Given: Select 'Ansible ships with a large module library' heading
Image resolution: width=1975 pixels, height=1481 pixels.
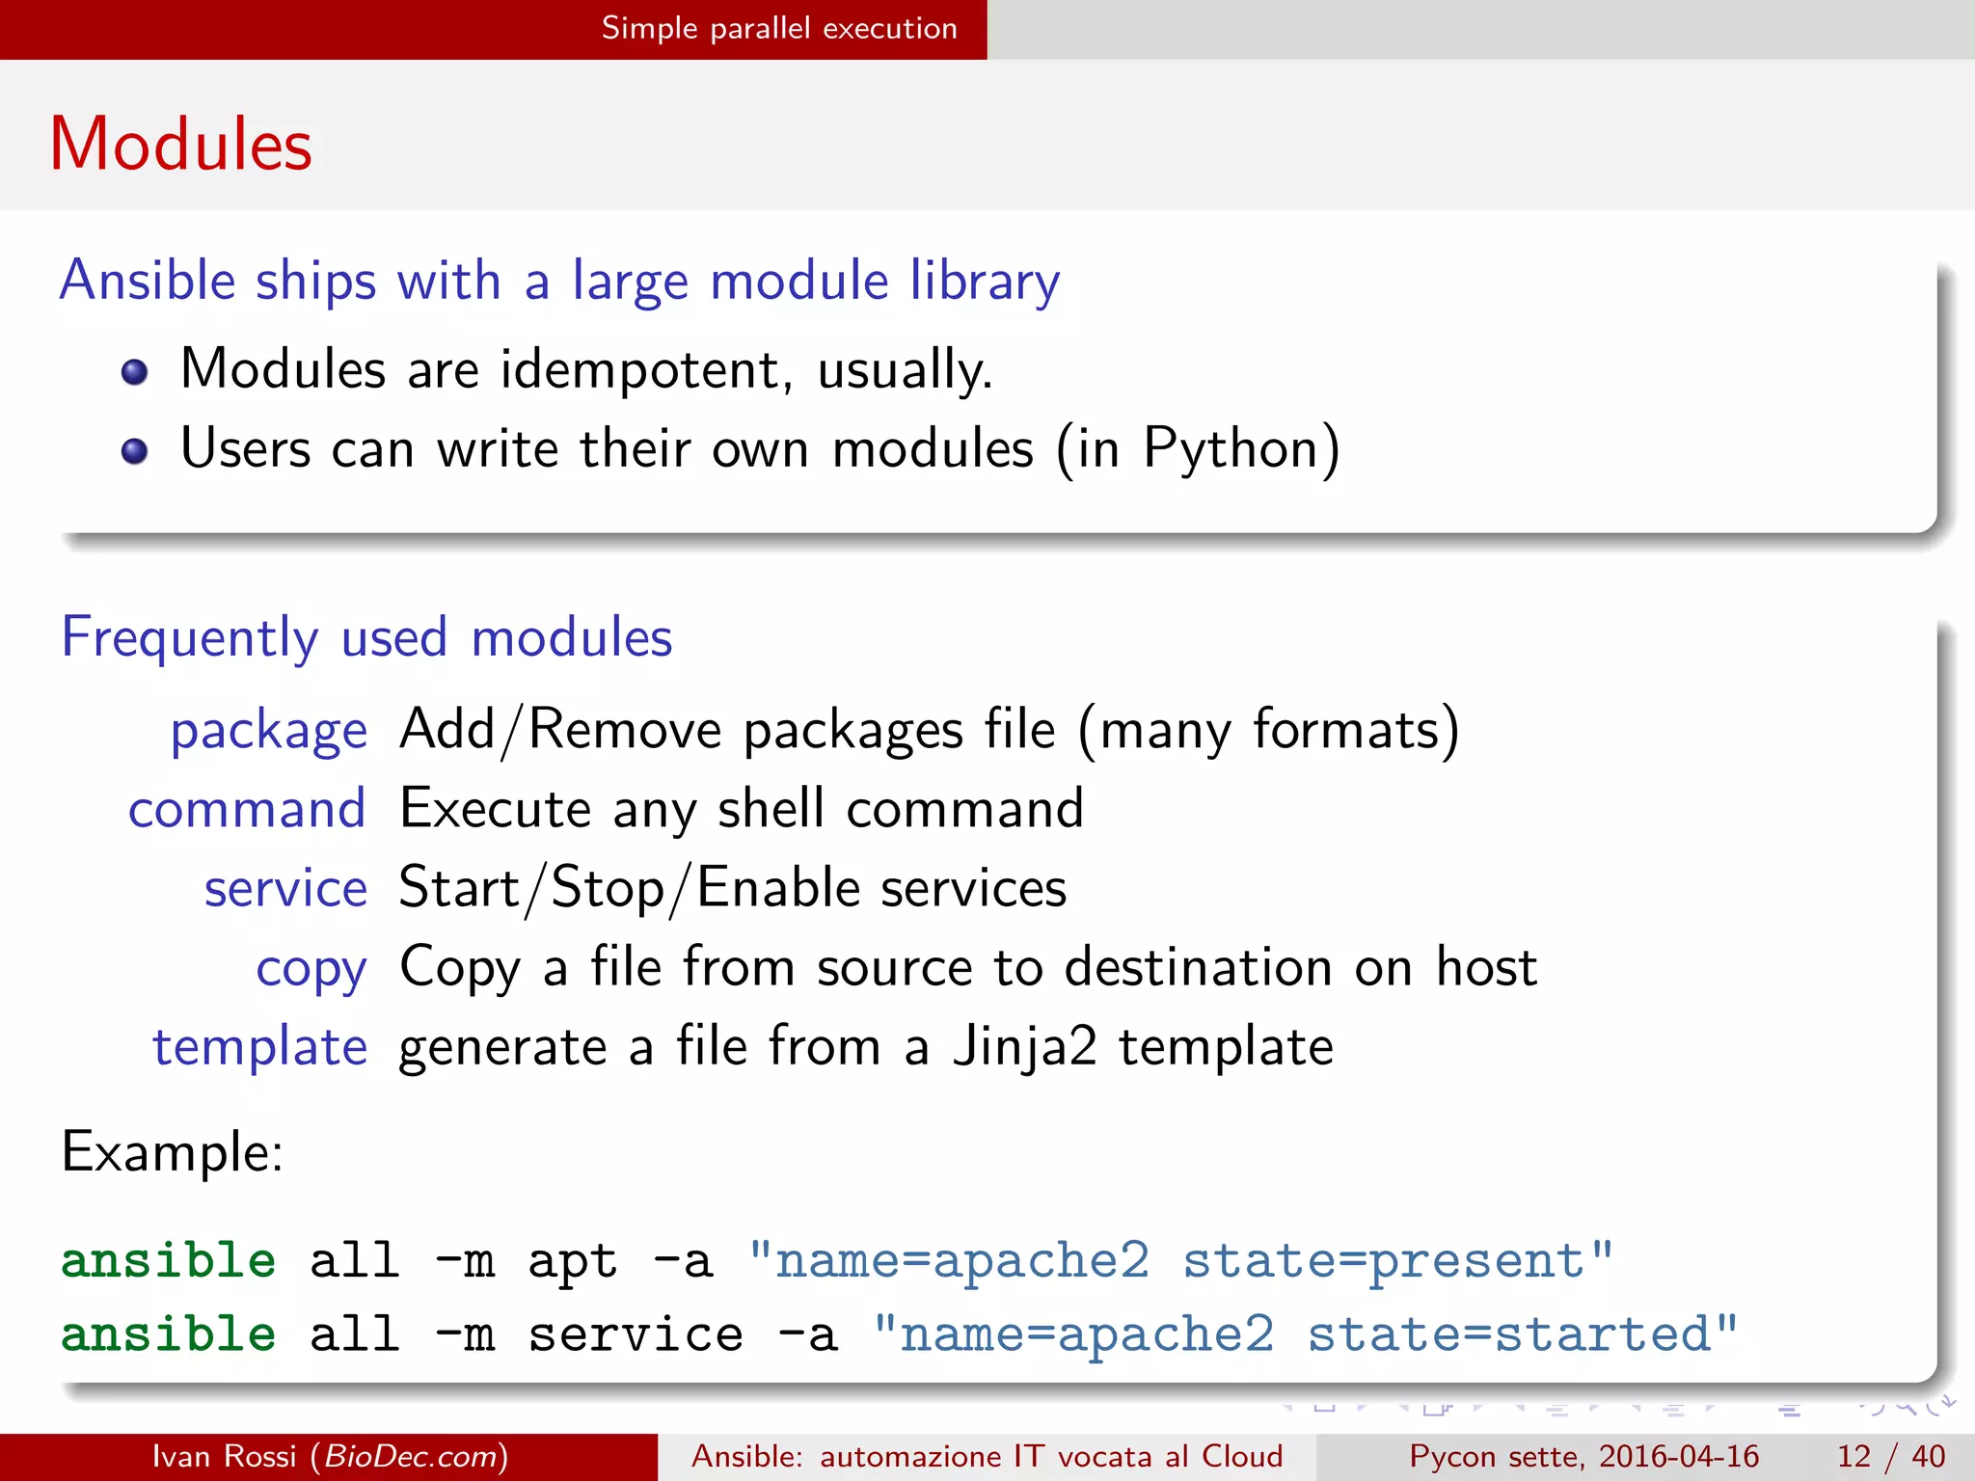Looking at the screenshot, I should pyautogui.click(x=559, y=281).
